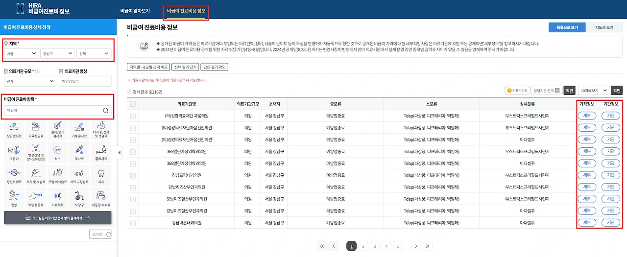Jump to the last page double arrow
This screenshot has height=257, width=627.
click(428, 246)
